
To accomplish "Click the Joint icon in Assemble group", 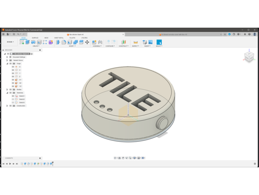I will point(94,42).
